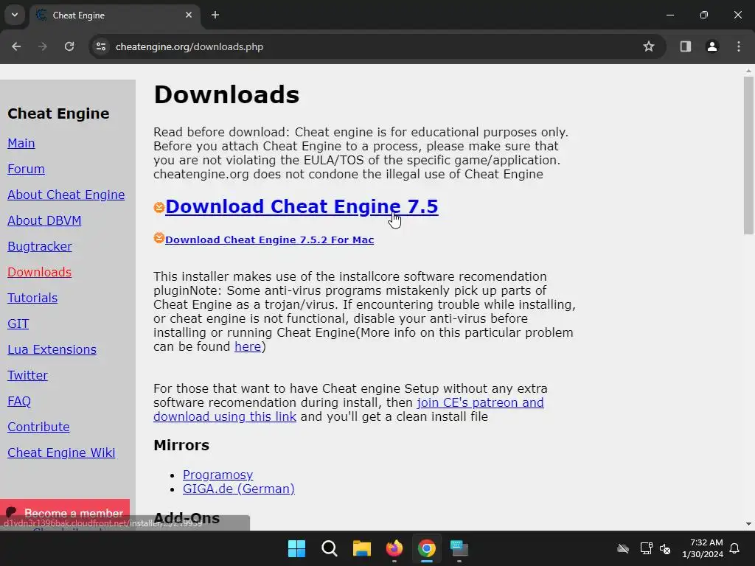Go to Main in sidebar
Viewport: 755px width, 566px height.
point(21,143)
